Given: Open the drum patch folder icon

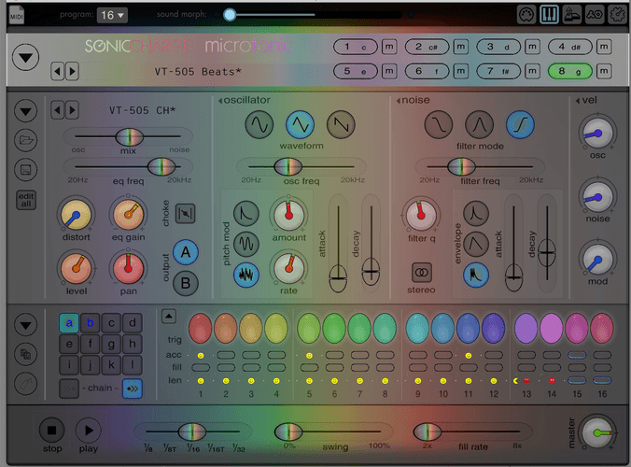Looking at the screenshot, I should (x=26, y=140).
